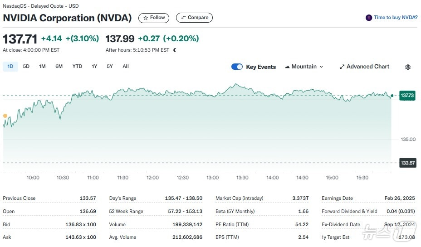Select the 5Y time range
Viewport: 421px width, 247px height.
click(110, 67)
